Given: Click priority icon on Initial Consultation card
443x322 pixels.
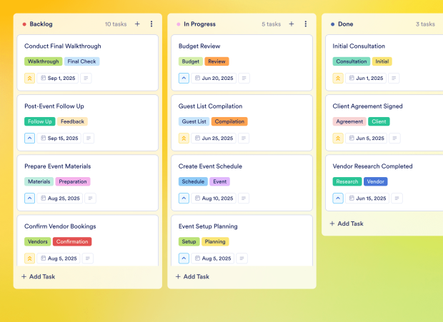Looking at the screenshot, I should tap(338, 79).
